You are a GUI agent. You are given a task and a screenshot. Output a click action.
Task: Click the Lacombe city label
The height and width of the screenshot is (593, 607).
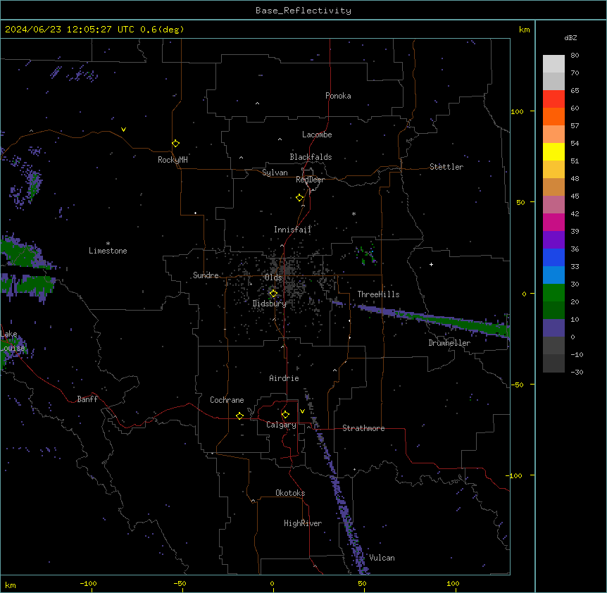tap(317, 135)
